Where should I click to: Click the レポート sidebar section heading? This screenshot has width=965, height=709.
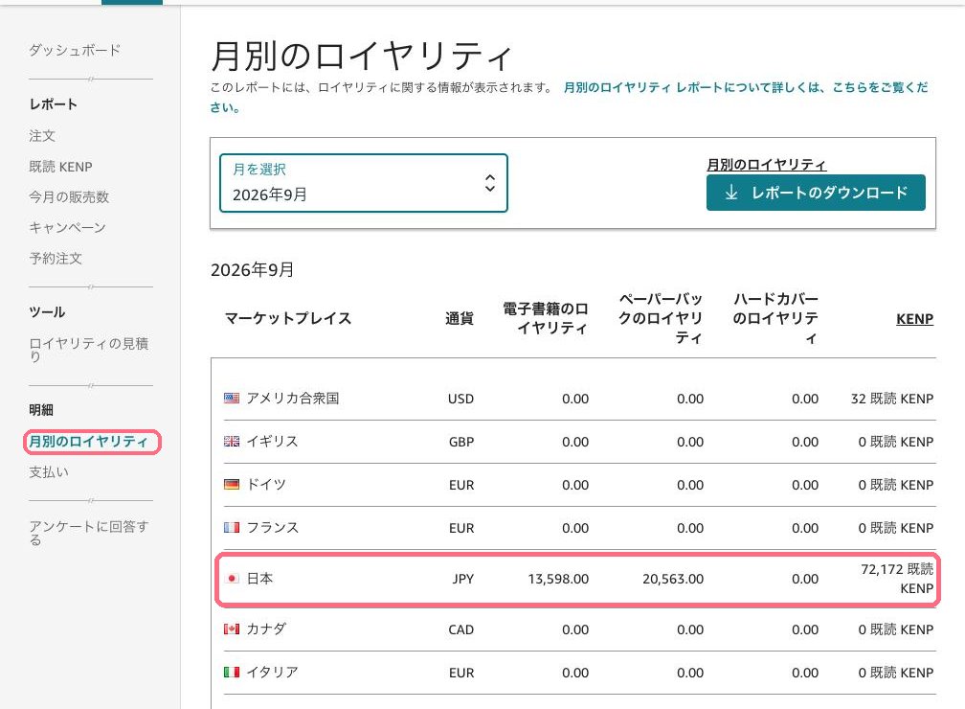coord(54,104)
